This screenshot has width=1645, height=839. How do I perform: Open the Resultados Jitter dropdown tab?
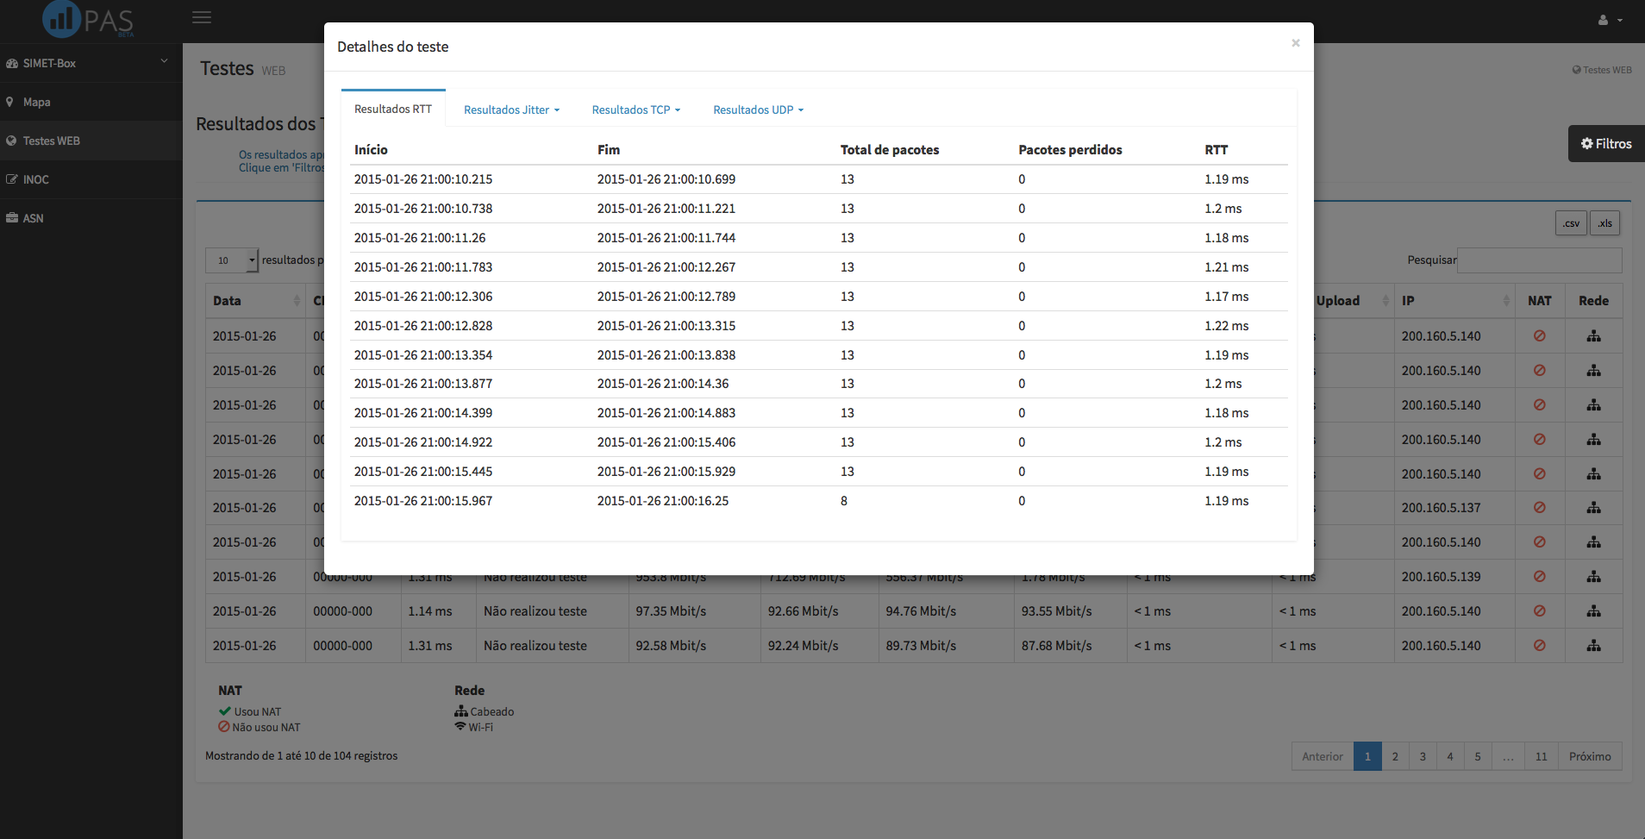pos(511,110)
